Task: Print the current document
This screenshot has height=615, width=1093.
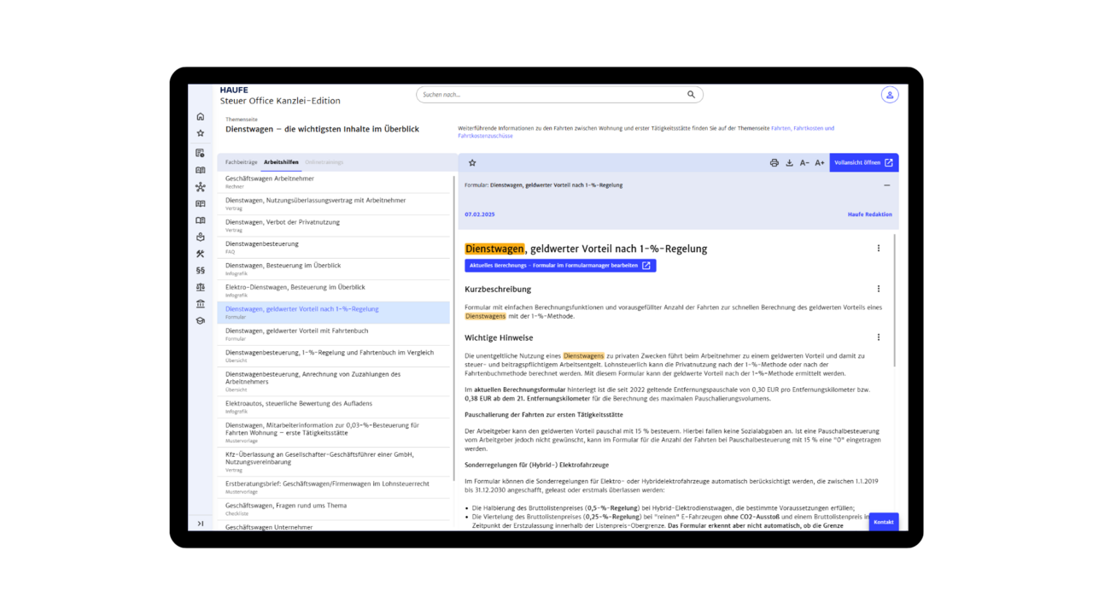Action: tap(774, 163)
